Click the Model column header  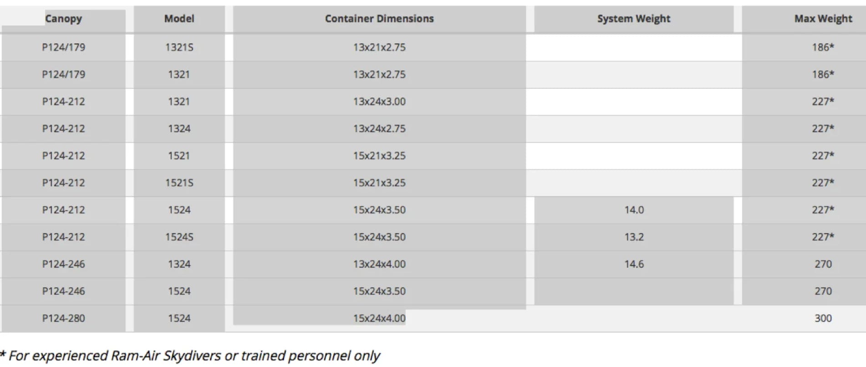(179, 19)
